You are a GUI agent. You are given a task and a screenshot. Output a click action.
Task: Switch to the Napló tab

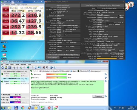click(x=74, y=71)
